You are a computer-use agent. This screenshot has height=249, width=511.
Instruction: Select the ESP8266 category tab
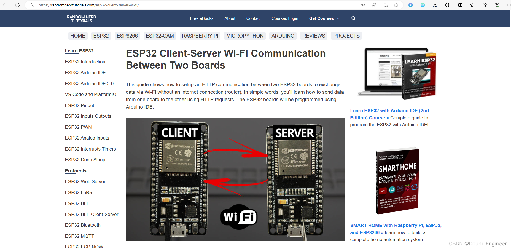click(x=127, y=36)
